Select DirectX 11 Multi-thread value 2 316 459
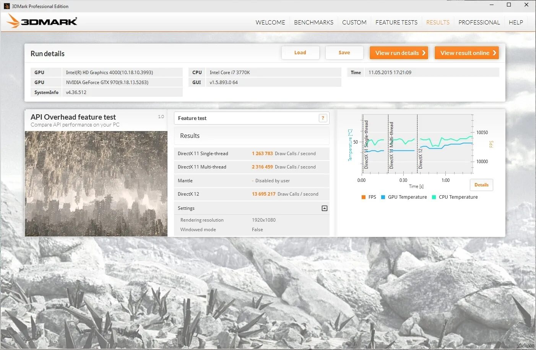This screenshot has height=350, width=536. [262, 167]
